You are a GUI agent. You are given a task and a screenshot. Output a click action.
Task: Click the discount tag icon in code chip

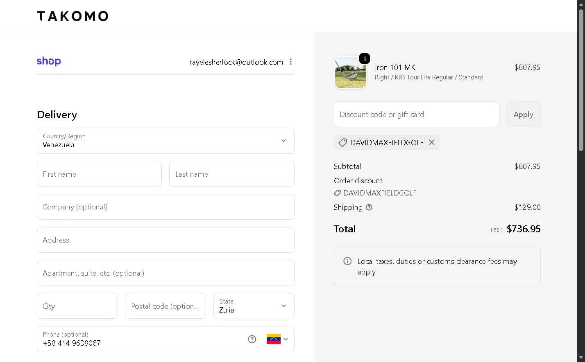[342, 143]
